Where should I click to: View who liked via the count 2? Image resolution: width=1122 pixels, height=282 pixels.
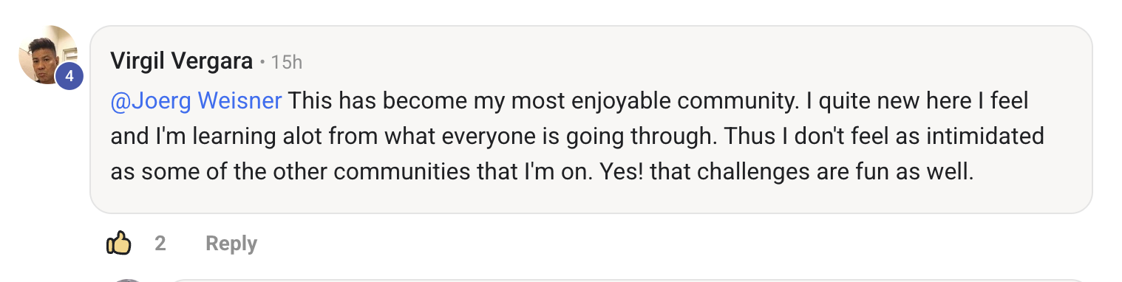coord(160,244)
